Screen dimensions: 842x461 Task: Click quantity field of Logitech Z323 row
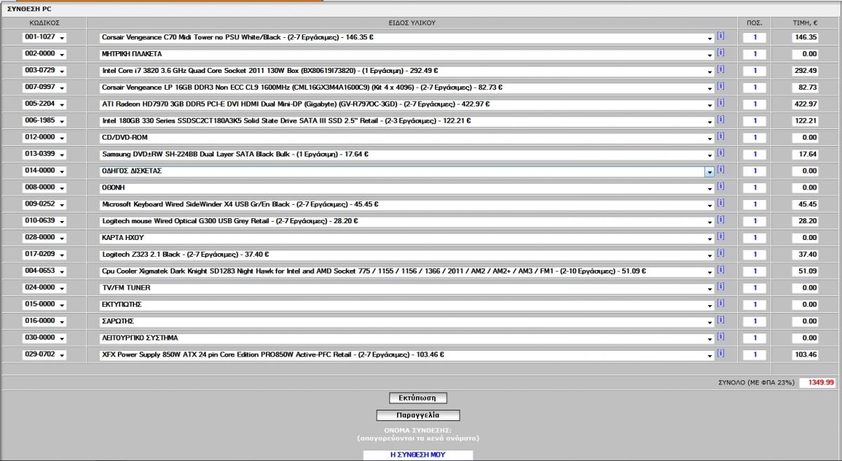(755, 255)
